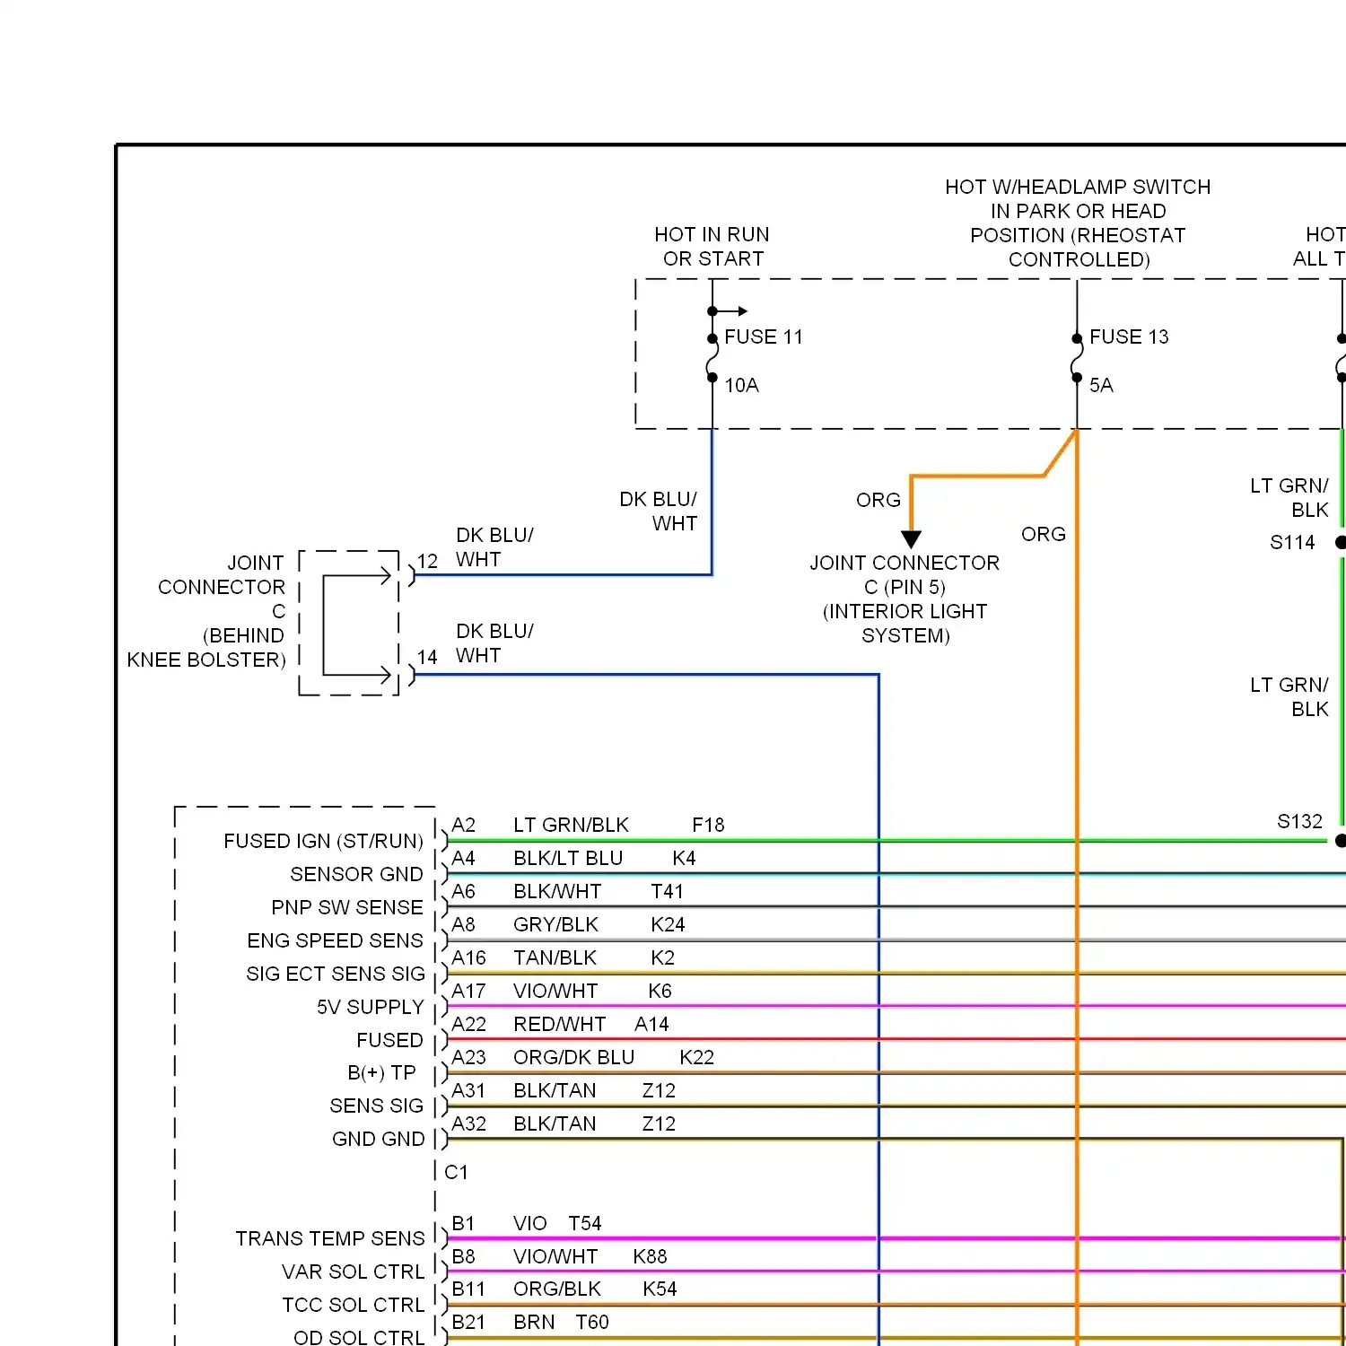Click the BEHIND KNEE BOLSTER label

pos(206,647)
